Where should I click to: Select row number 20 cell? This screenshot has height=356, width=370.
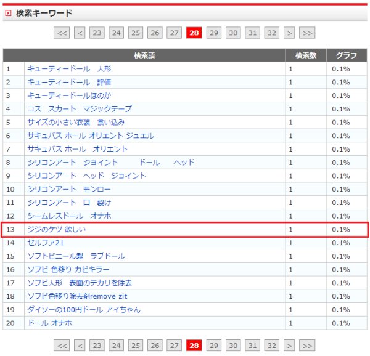(14, 323)
